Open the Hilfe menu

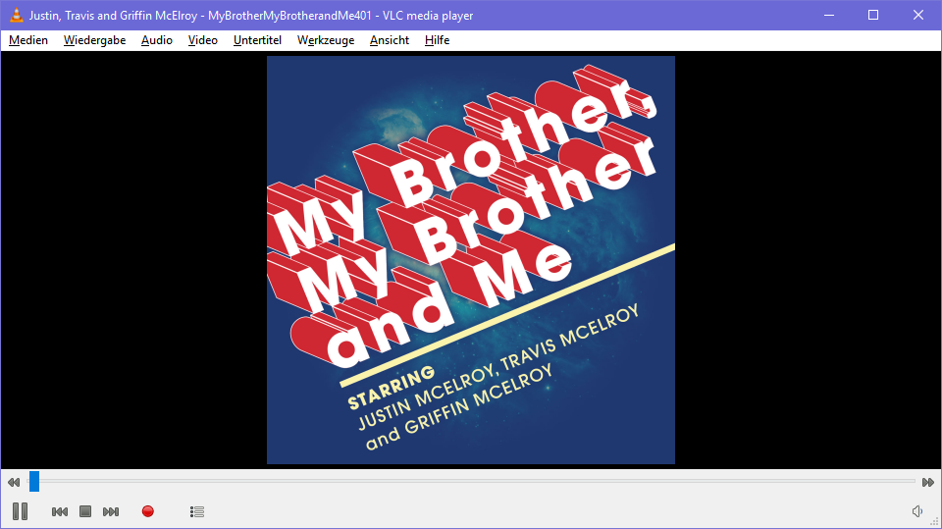pos(437,40)
